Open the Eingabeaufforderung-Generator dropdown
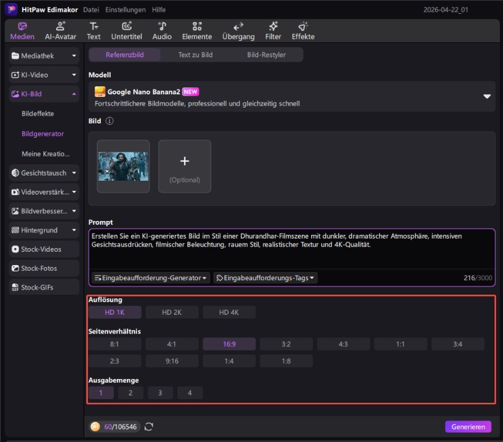The height and width of the screenshot is (442, 503). pos(151,278)
